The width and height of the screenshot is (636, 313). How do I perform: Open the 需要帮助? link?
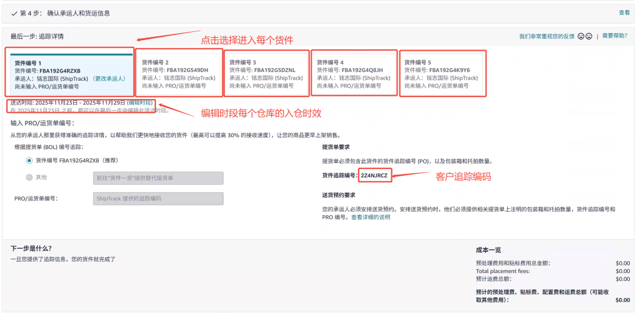pyautogui.click(x=615, y=36)
